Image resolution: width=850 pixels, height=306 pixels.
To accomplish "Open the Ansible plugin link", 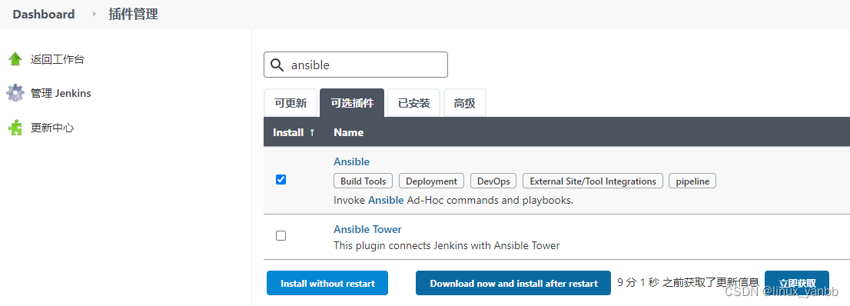I will (x=351, y=161).
